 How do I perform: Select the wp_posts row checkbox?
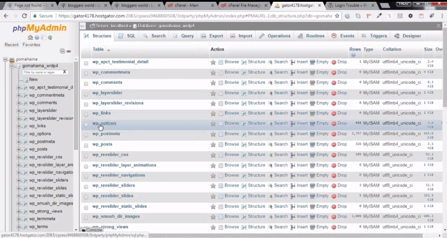tap(86, 145)
